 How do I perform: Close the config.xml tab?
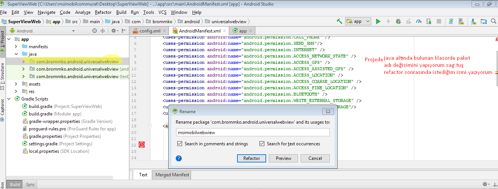[164, 31]
